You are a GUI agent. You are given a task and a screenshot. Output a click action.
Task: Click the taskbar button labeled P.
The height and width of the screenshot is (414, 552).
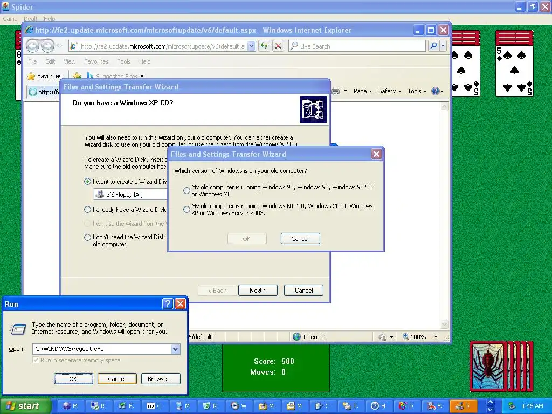[350, 406]
